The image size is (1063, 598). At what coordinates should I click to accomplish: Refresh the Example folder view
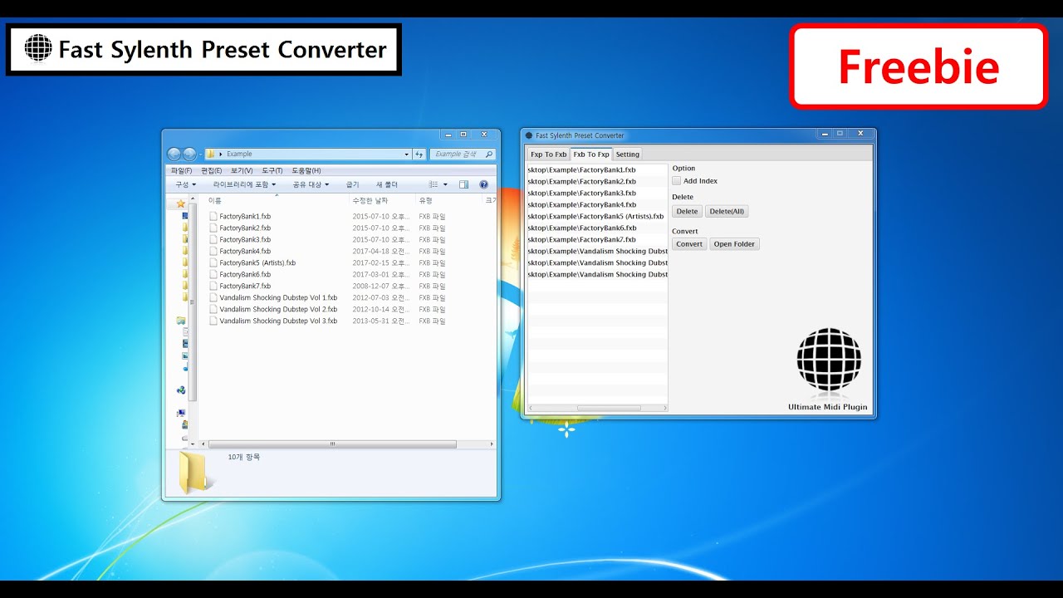pyautogui.click(x=419, y=154)
